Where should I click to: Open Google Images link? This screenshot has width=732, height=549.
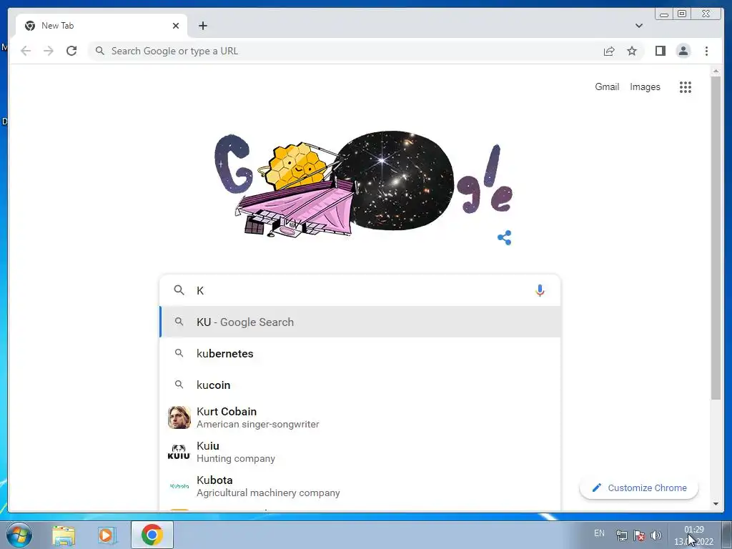click(x=645, y=86)
